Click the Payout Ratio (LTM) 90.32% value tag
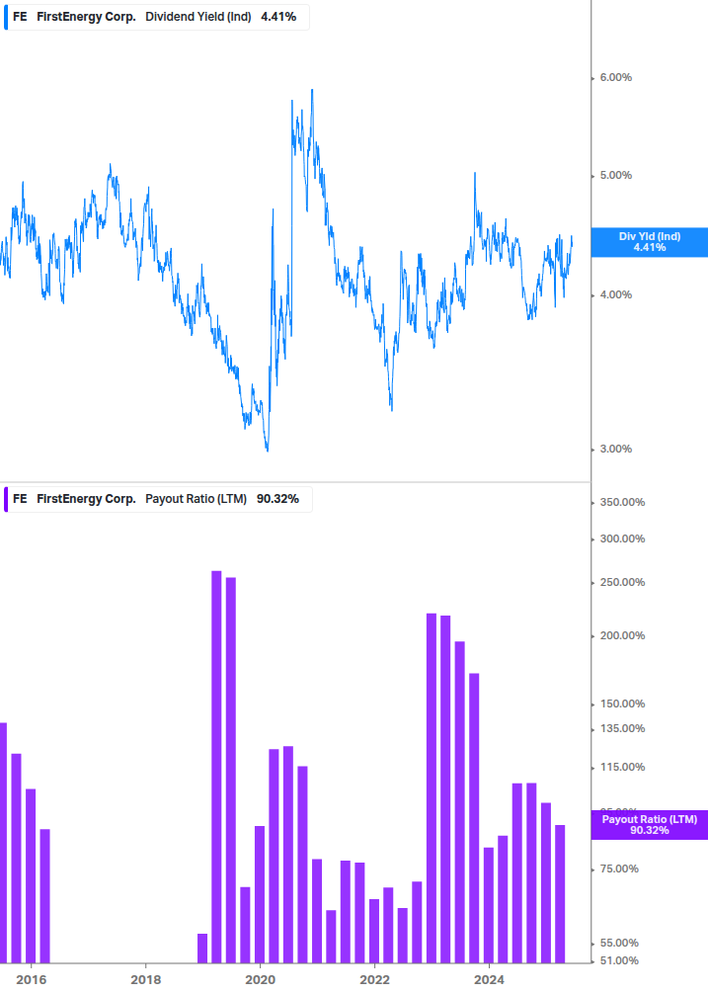 [650, 825]
